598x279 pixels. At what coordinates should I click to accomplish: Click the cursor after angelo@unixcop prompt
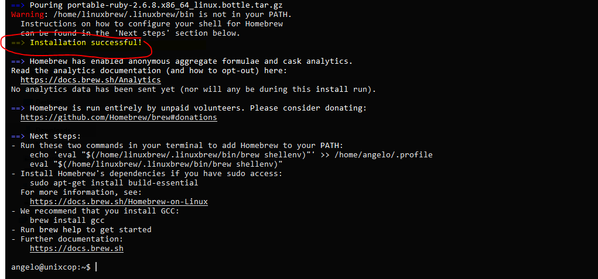95,267
